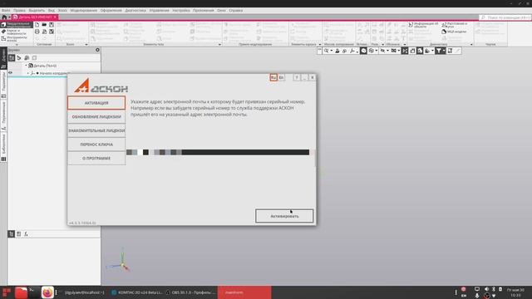Open the Firefox taskbar icon
532x299 pixels.
47,292
